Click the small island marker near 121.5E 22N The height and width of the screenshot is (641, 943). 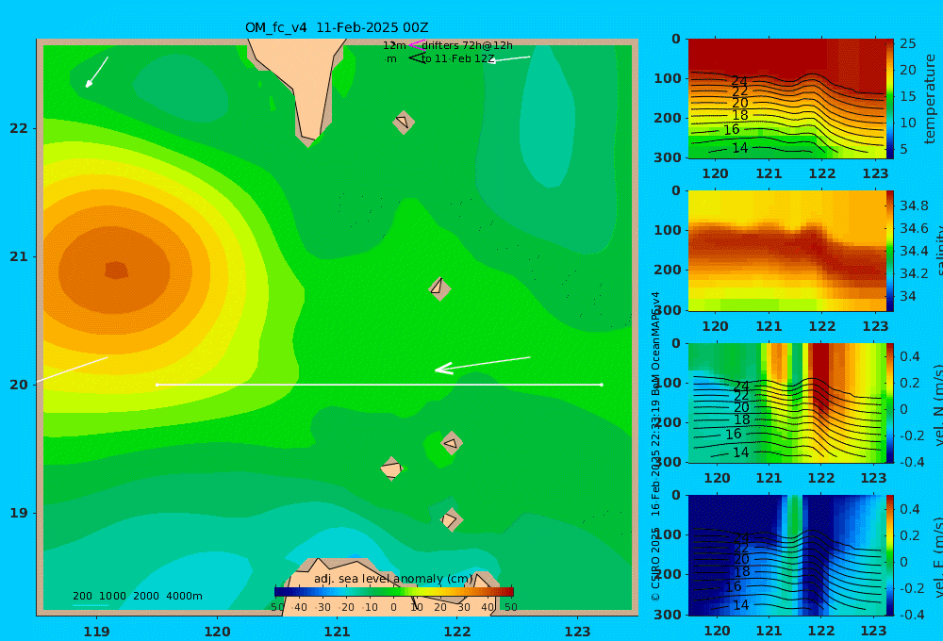coord(403,122)
